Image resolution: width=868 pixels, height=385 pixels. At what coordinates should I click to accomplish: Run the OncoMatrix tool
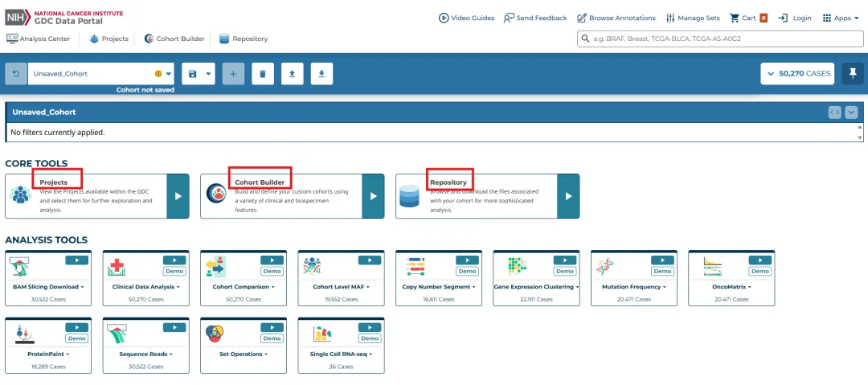(x=760, y=260)
